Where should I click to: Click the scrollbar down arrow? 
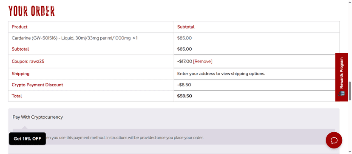[350, 152]
